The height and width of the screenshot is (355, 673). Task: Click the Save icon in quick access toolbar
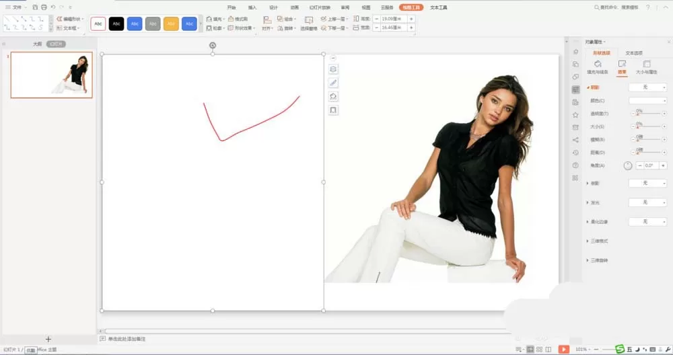[35, 7]
